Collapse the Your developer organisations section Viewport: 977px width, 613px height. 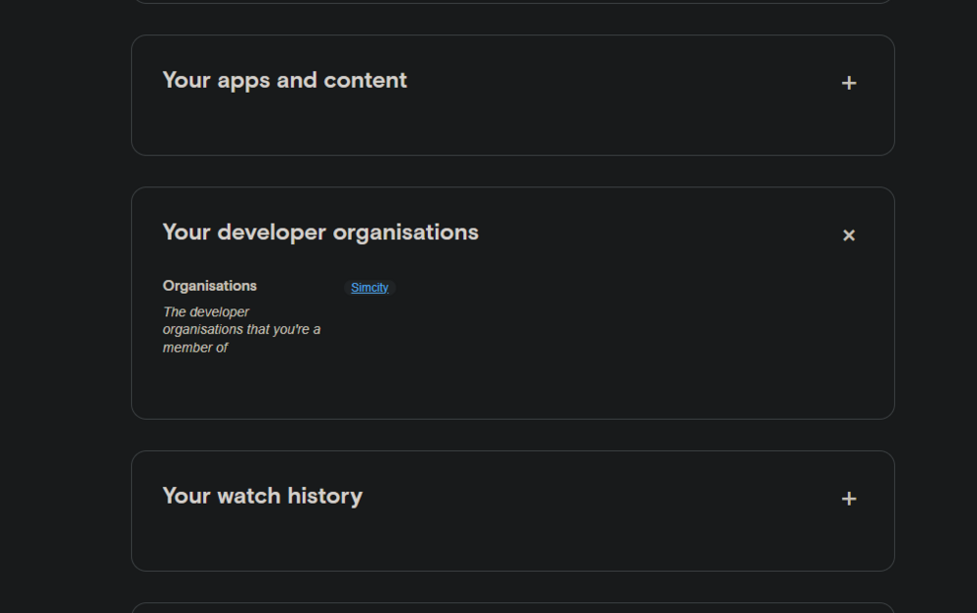[849, 234]
